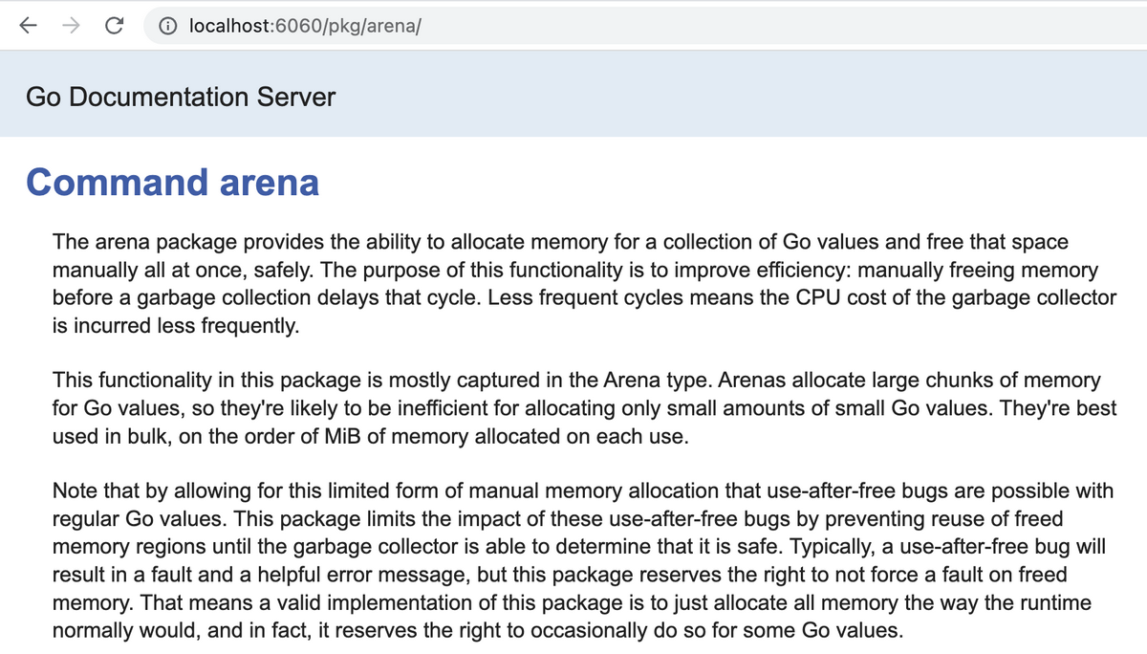Click the browser back arrow
Viewport: 1147px width, 654px height.
29,26
